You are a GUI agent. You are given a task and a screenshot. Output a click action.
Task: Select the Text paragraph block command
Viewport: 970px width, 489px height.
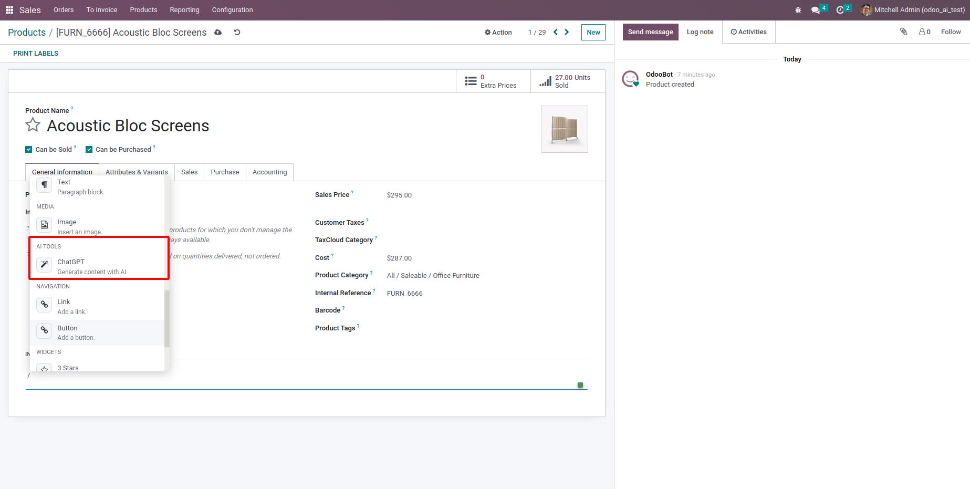tap(97, 186)
